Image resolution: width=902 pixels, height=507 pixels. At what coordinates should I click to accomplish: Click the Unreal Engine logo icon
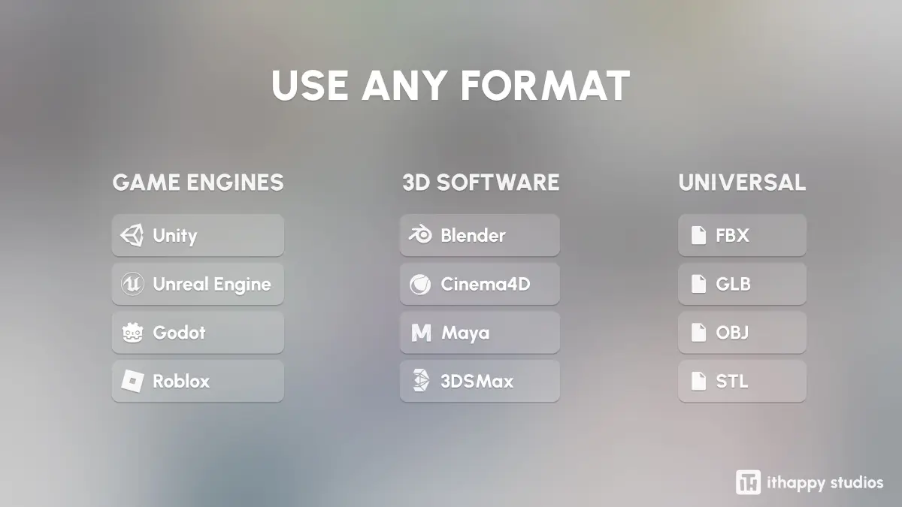click(132, 284)
